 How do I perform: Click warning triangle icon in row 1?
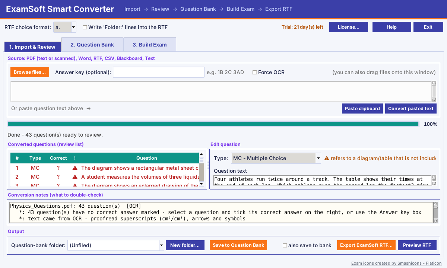[x=75, y=168]
